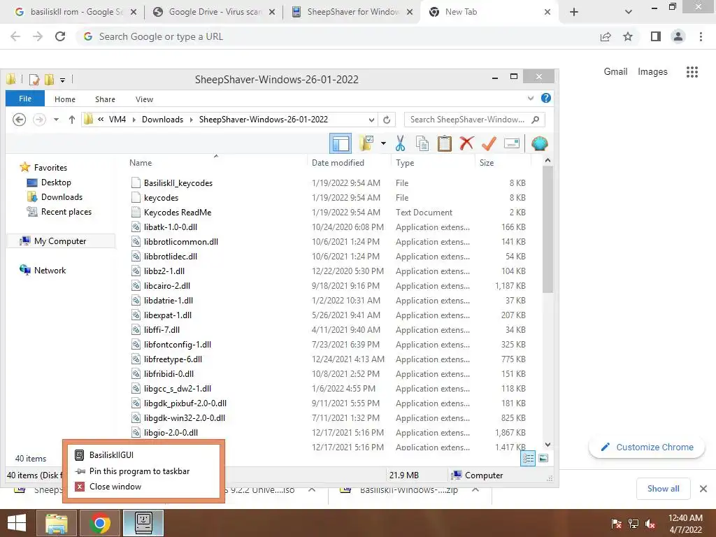This screenshot has height=537, width=716.
Task: Open the Google apps grid
Action: point(692,72)
